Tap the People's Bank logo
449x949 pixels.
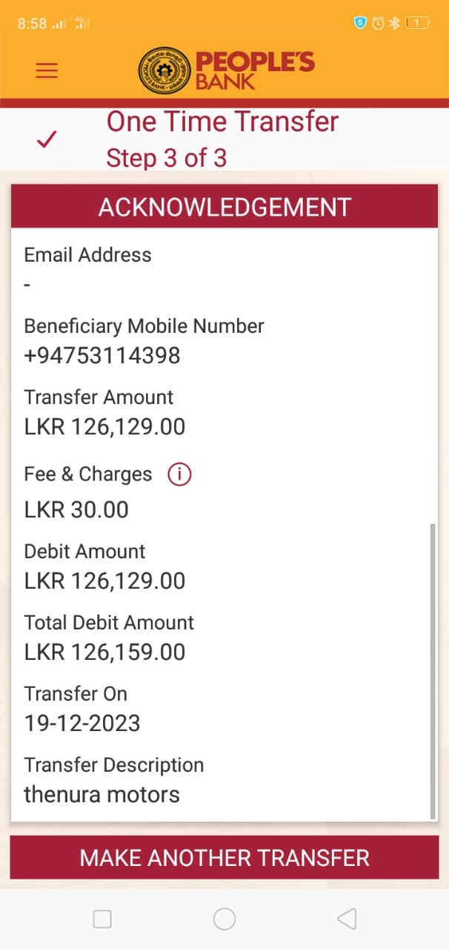pyautogui.click(x=226, y=70)
